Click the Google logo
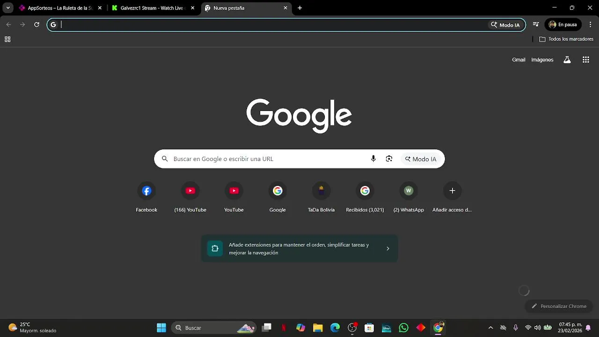This screenshot has width=599, height=337. tap(299, 116)
